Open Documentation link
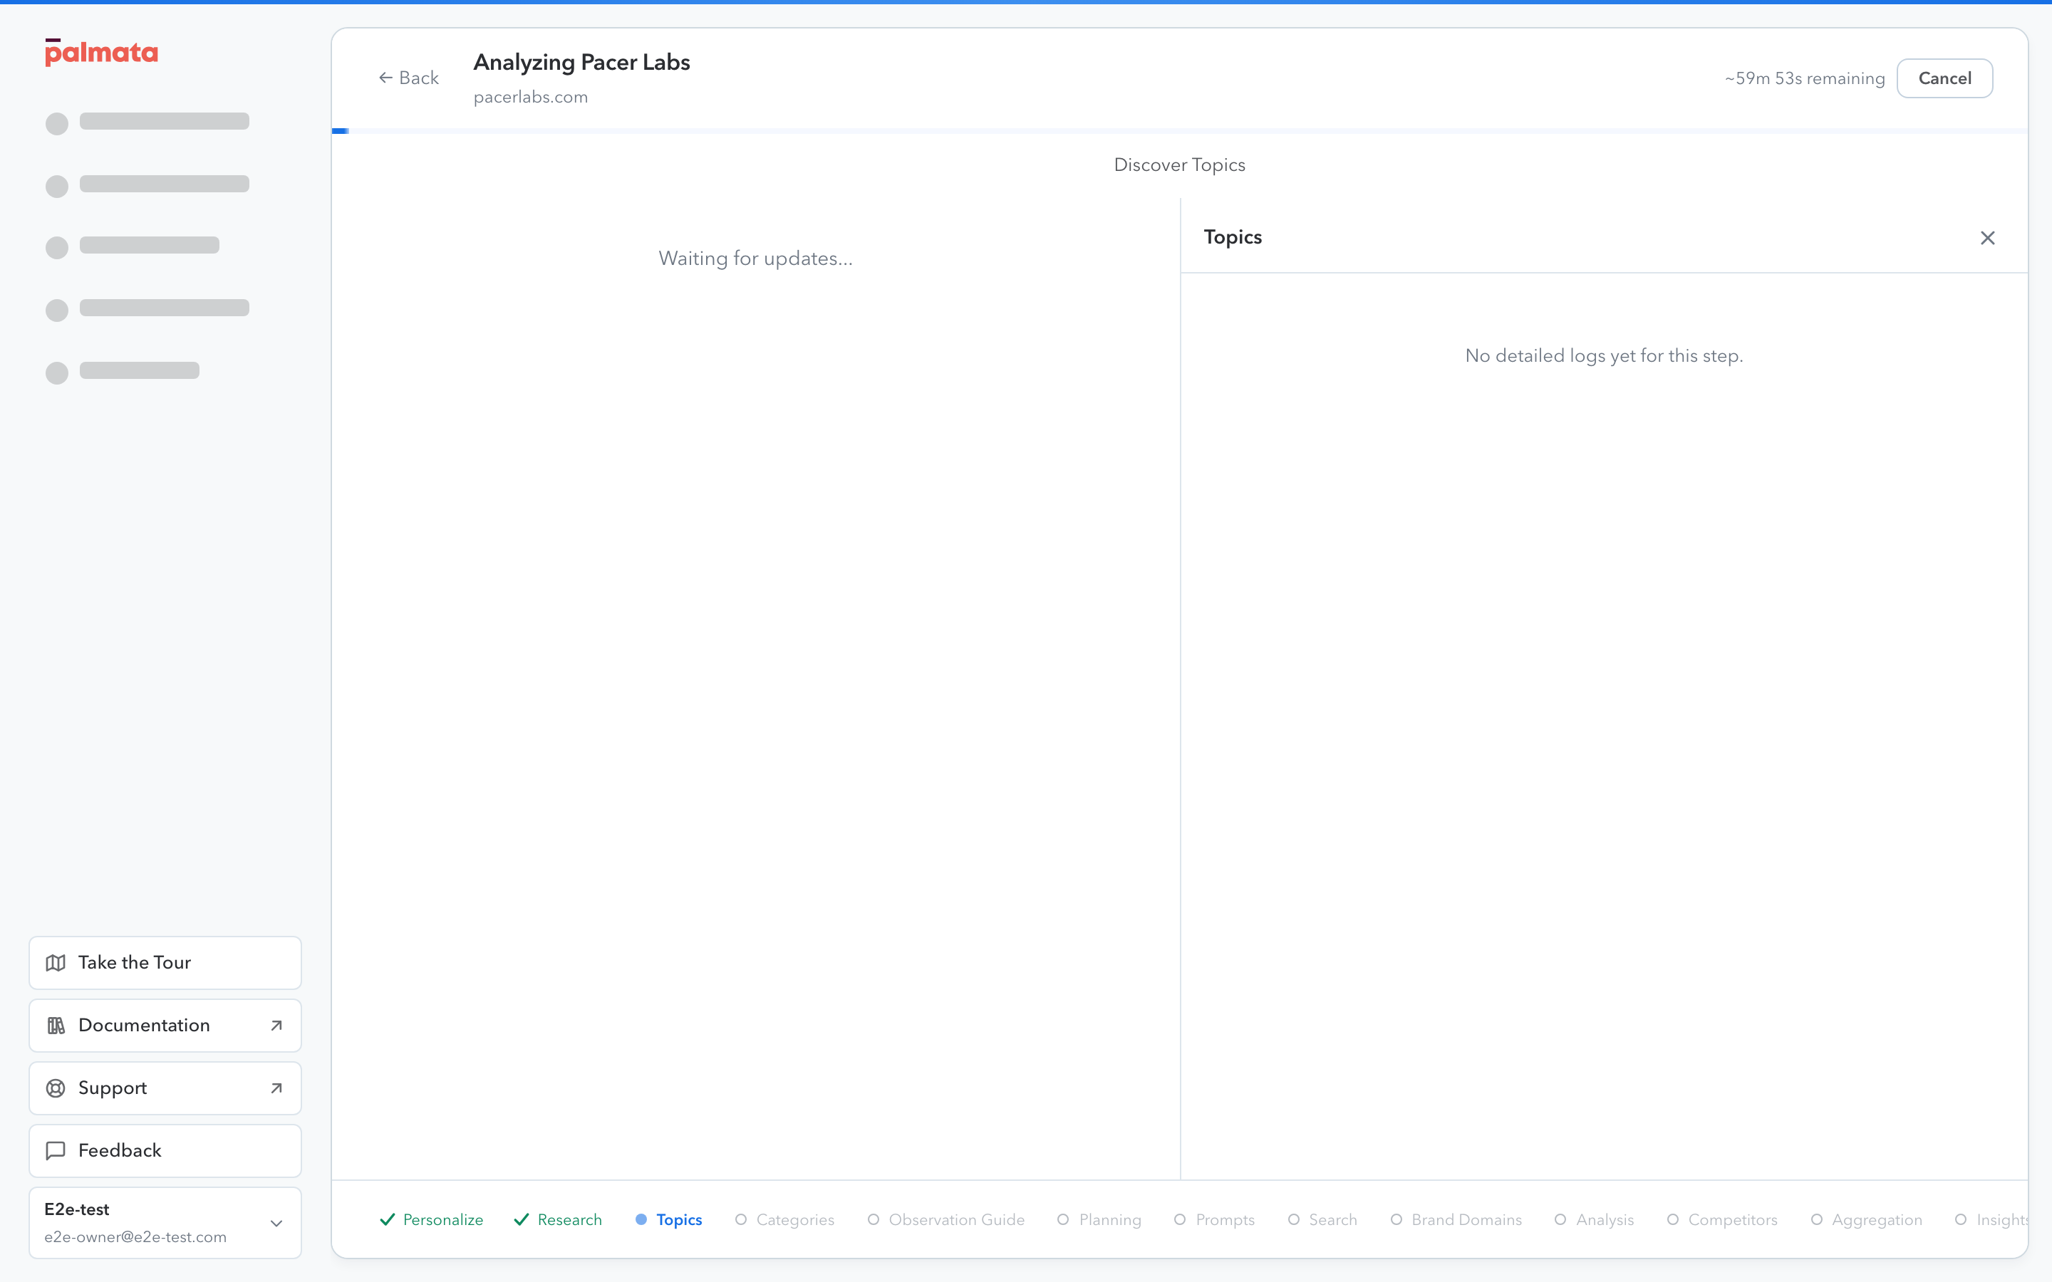Viewport: 2052px width, 1282px height. 165,1025
